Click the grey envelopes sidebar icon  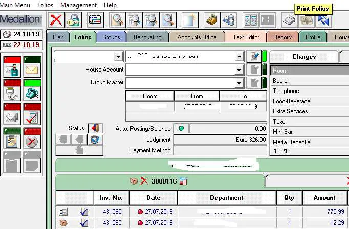coord(12,114)
